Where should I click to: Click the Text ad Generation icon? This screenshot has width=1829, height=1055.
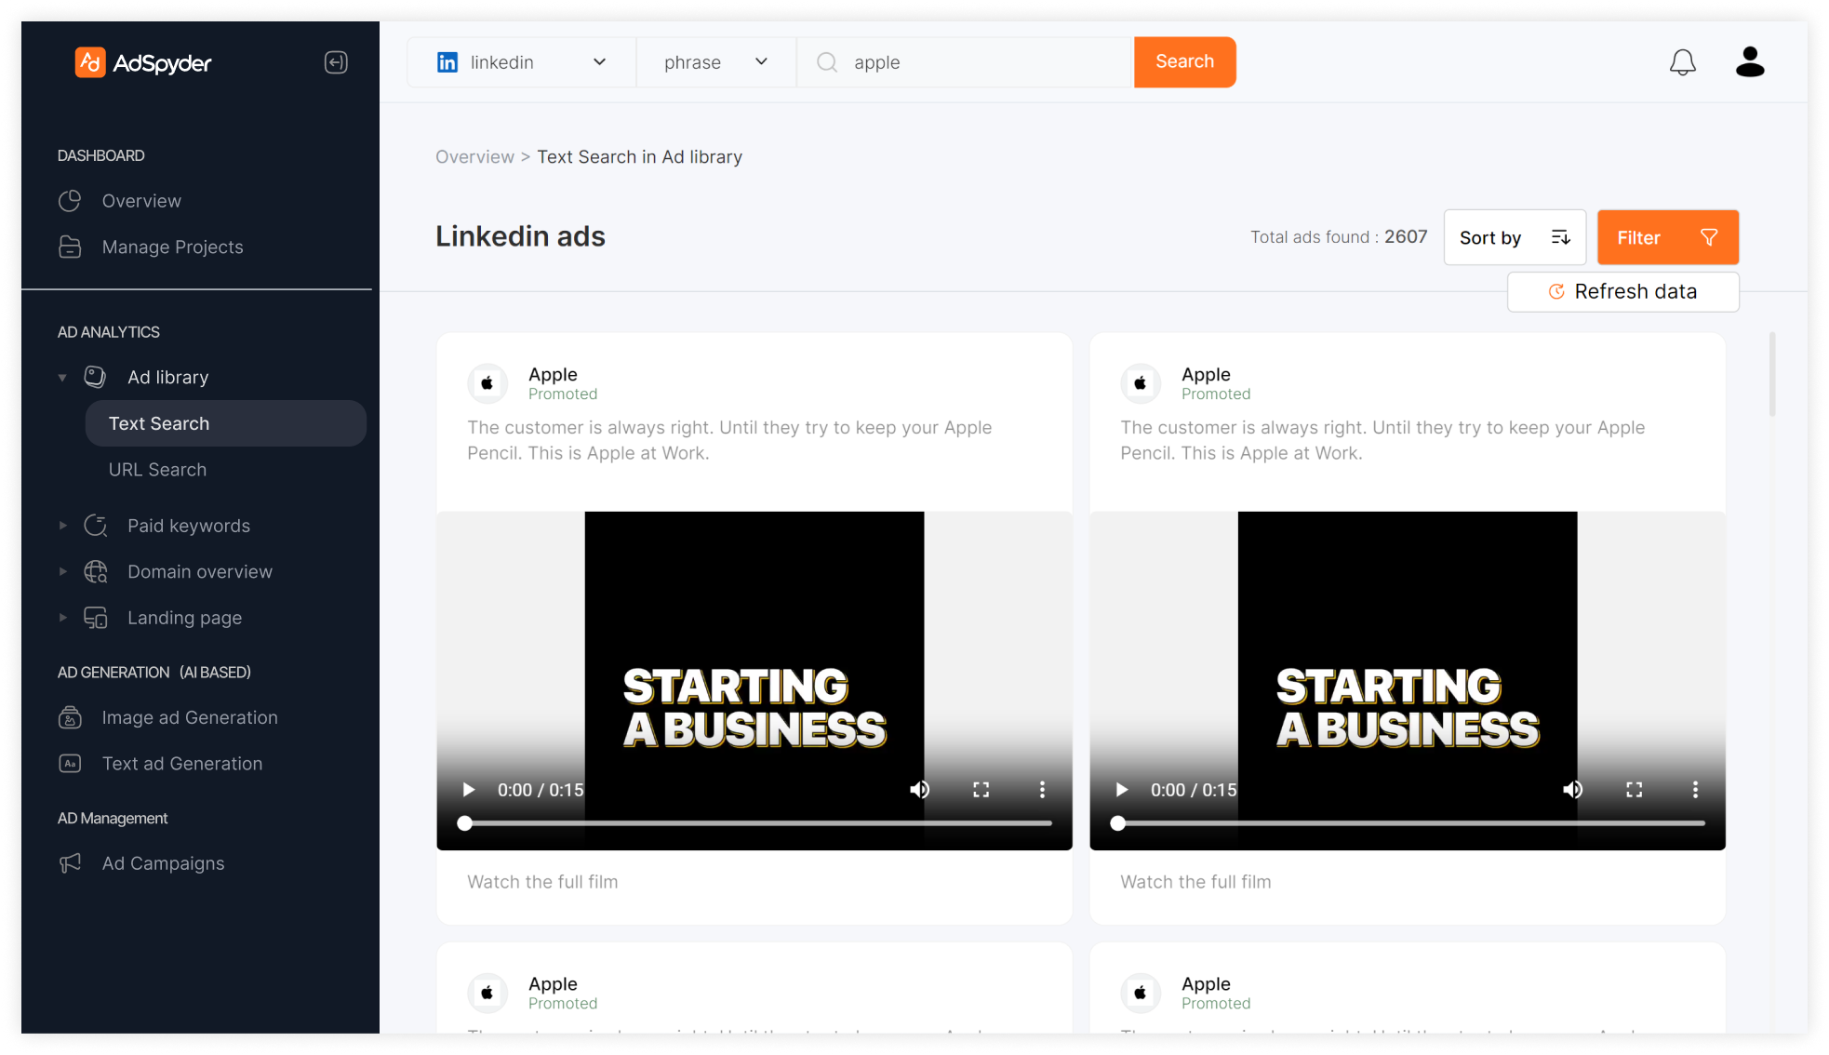70,764
